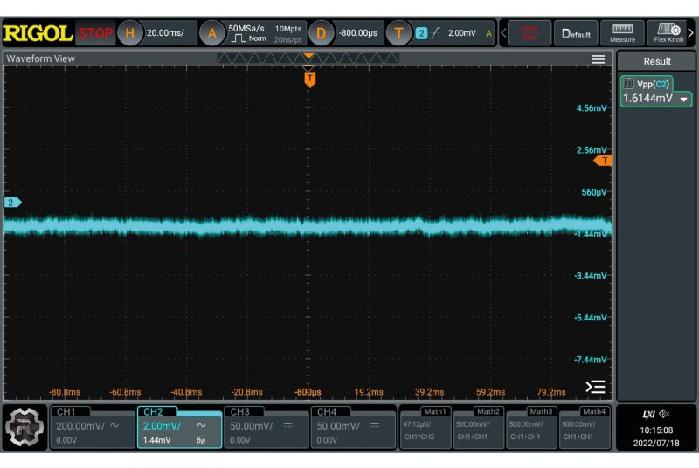Tap the orange T trigger icon
Image resolution: width=699 pixels, height=468 pixels.
click(399, 33)
